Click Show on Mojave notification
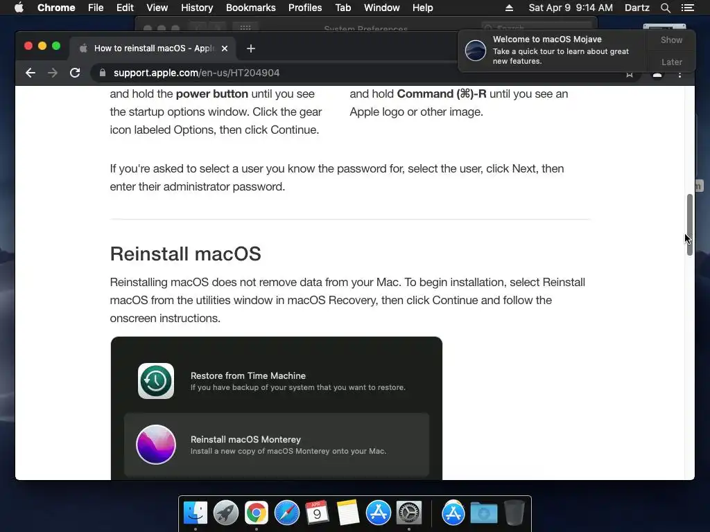The height and width of the screenshot is (532, 710). point(671,39)
